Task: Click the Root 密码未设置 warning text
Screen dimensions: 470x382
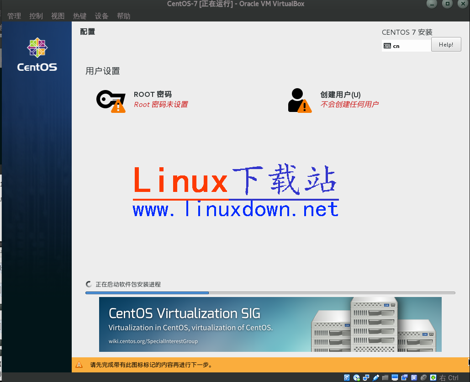Action: pos(161,104)
